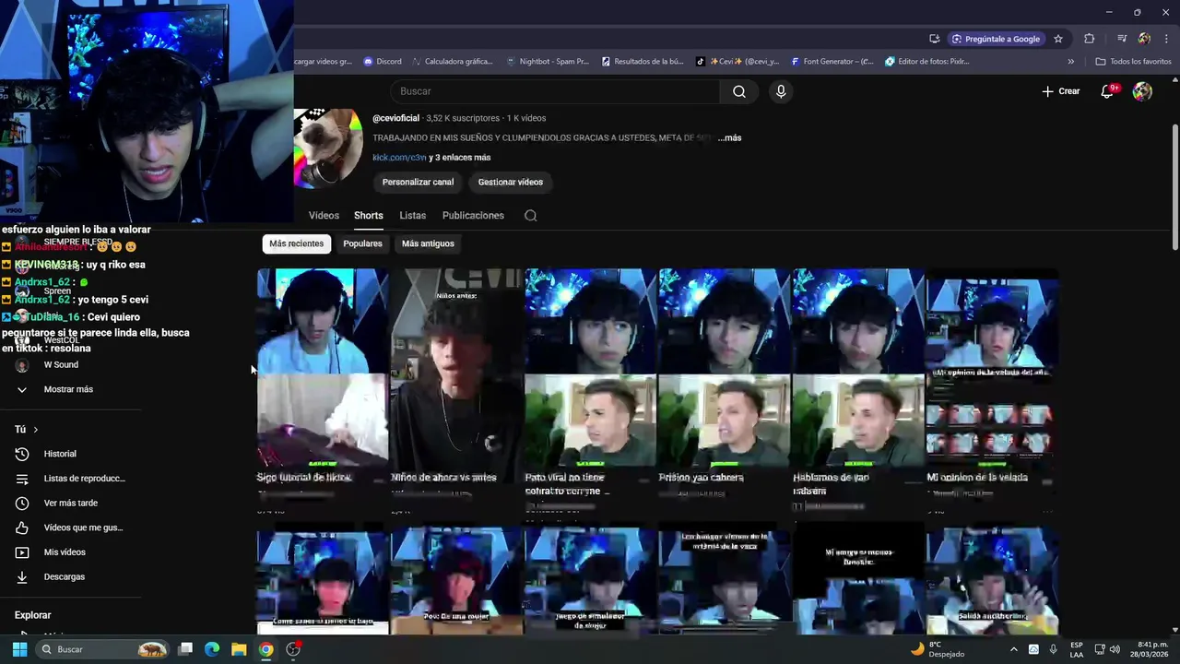Screen dimensions: 1180x664
Task: Expand the Tú section chevron
Action: point(35,430)
